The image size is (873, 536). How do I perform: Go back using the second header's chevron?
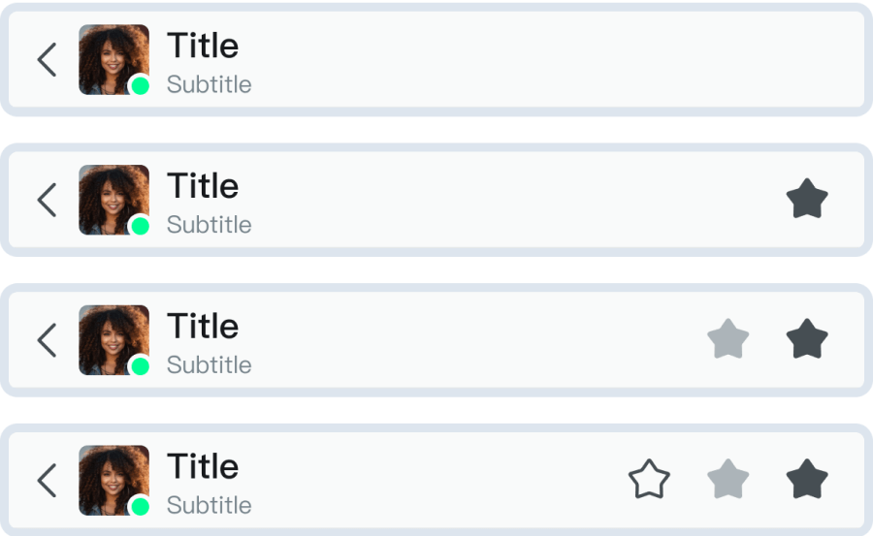click(47, 201)
